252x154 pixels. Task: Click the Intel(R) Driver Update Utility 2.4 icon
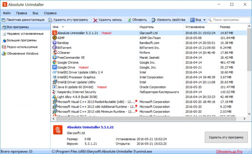click(55, 72)
